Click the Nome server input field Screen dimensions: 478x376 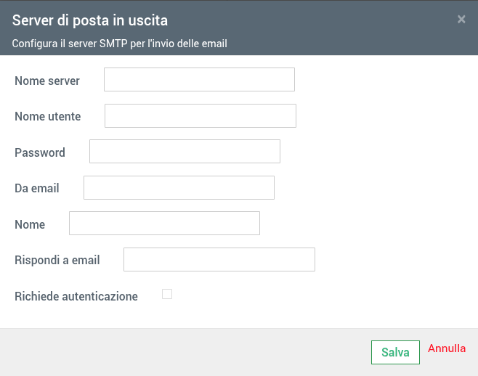[199, 80]
